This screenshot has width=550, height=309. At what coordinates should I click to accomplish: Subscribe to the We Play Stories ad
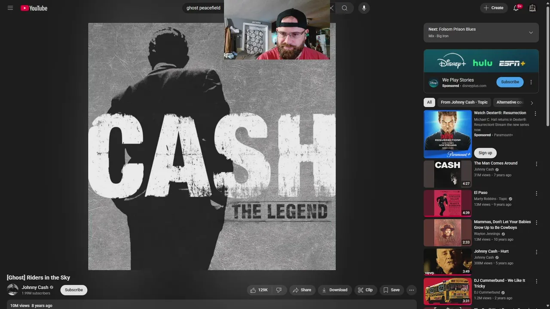510,82
